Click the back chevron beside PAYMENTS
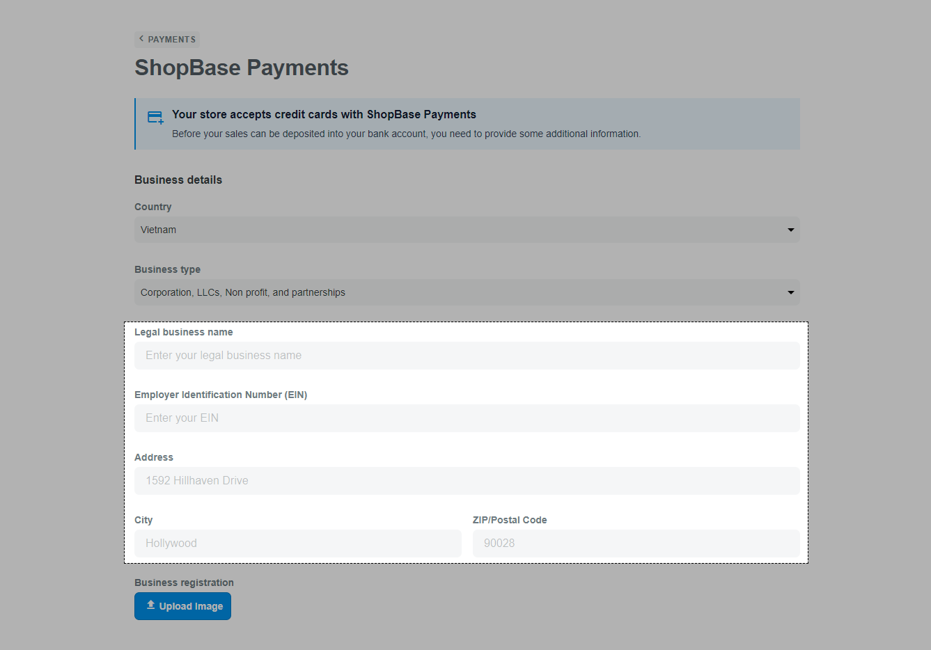The width and height of the screenshot is (931, 650). [x=141, y=39]
